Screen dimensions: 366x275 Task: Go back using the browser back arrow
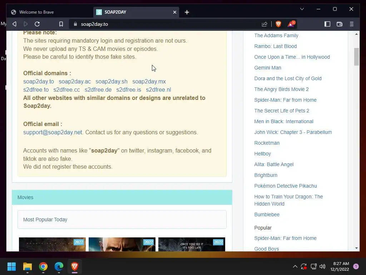coord(14,24)
